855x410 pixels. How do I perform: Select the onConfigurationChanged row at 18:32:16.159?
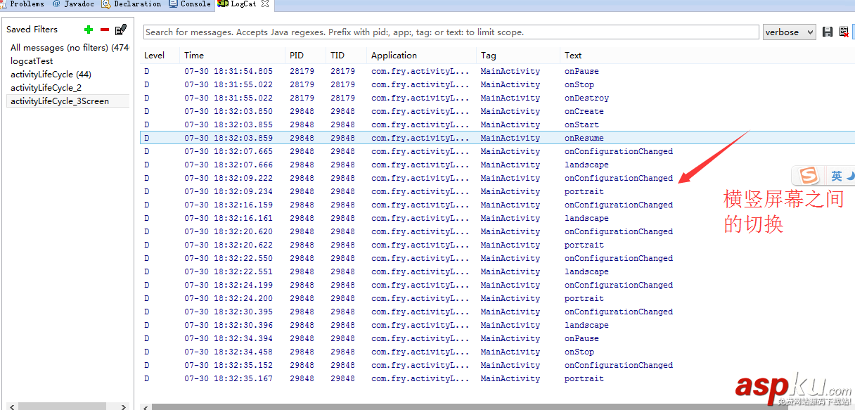click(x=498, y=205)
